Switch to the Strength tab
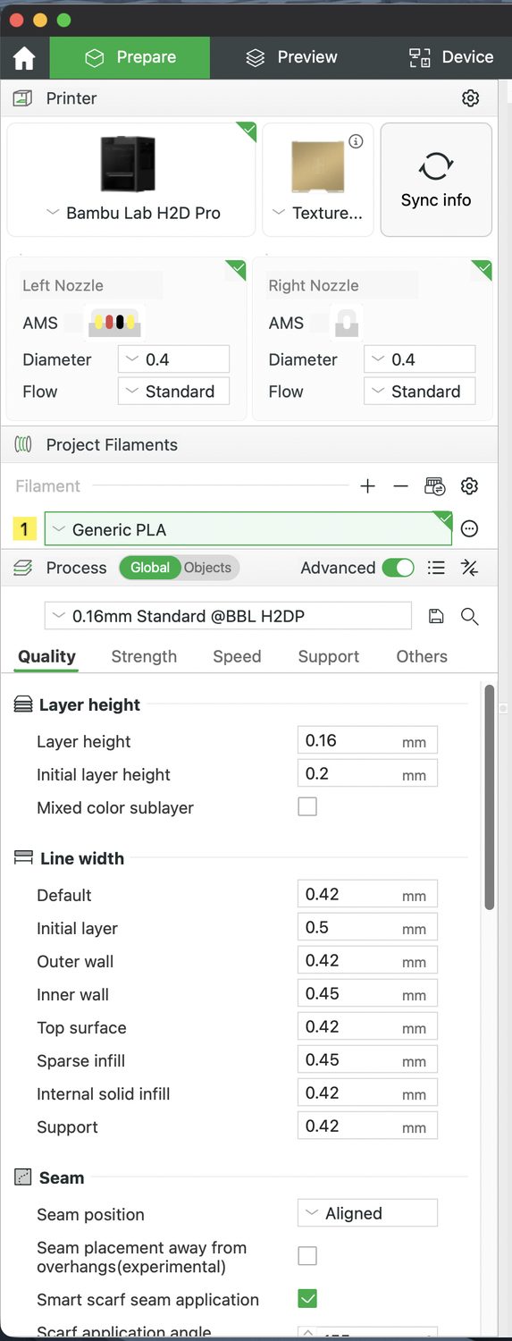The height and width of the screenshot is (1341, 512). click(144, 656)
